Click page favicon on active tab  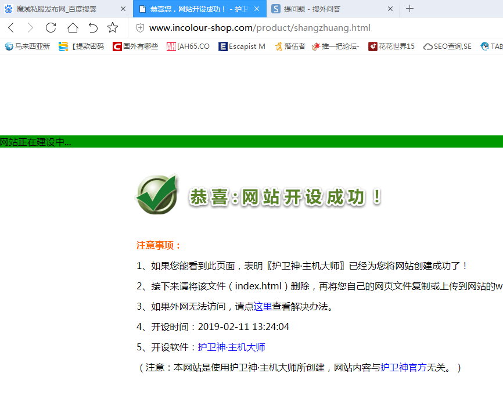[x=143, y=9]
